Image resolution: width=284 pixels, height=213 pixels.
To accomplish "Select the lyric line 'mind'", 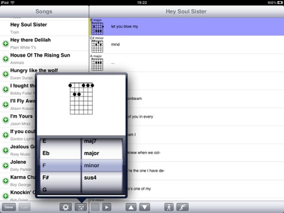I will (x=186, y=45).
